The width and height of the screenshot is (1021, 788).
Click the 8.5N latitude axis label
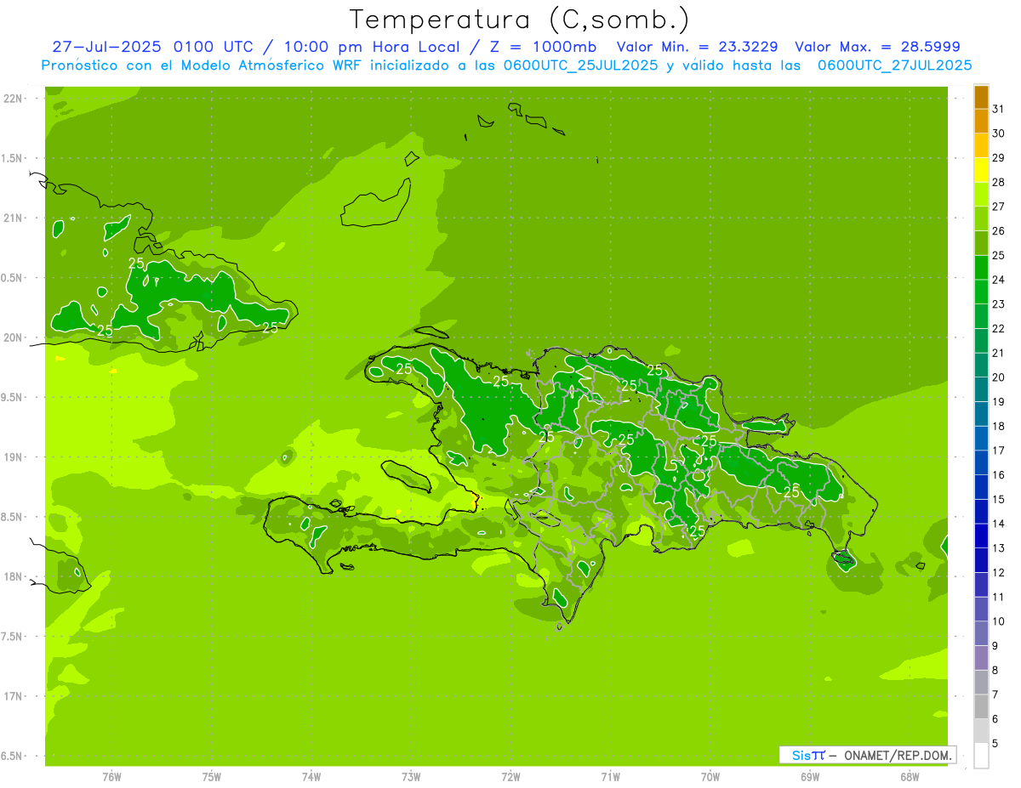tap(13, 517)
